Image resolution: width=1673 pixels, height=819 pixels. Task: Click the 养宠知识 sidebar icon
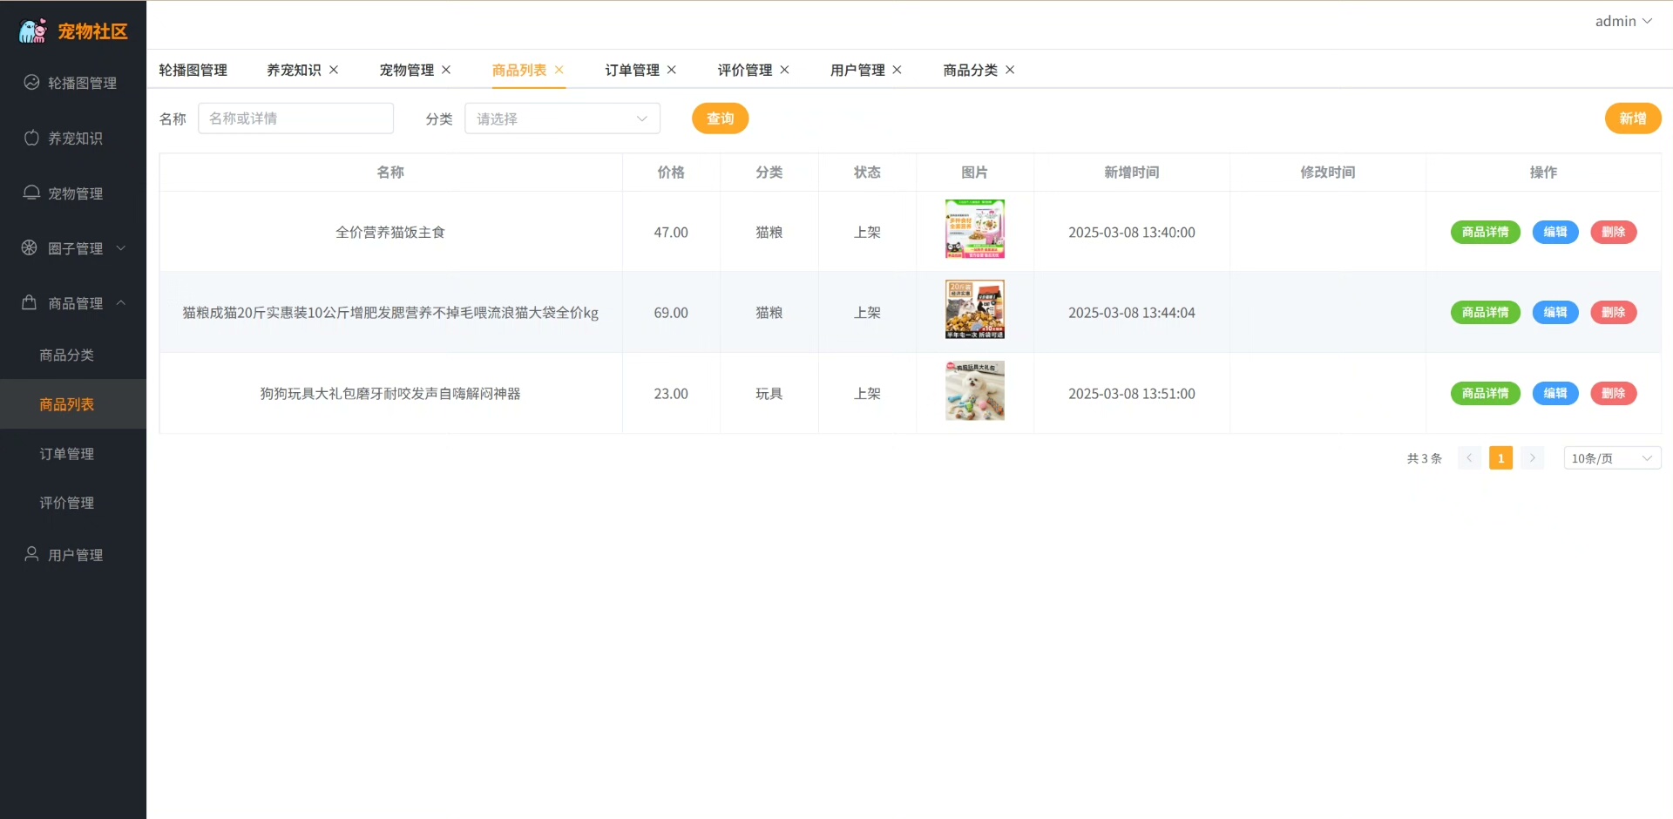tap(31, 138)
